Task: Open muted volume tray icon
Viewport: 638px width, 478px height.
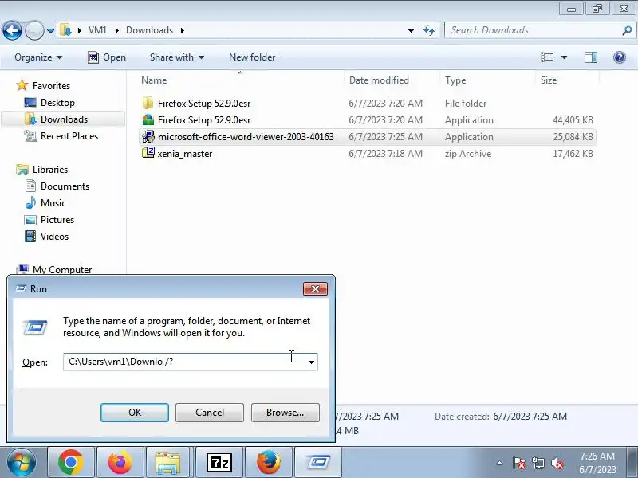Action: click(x=557, y=463)
